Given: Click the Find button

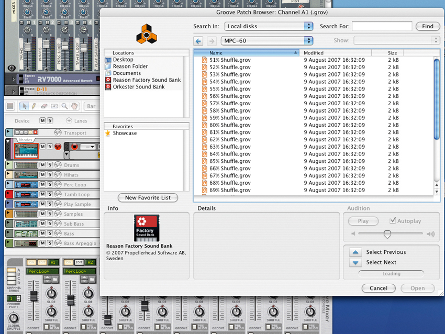Looking at the screenshot, I should [x=428, y=26].
